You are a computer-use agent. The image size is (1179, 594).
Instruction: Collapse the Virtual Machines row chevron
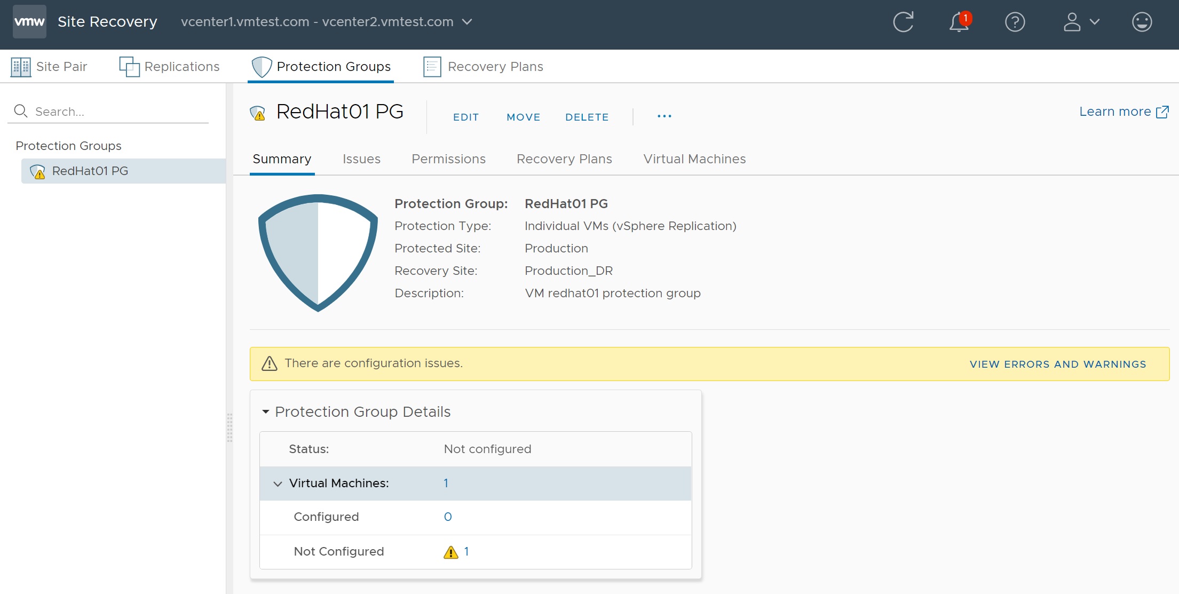click(x=278, y=484)
